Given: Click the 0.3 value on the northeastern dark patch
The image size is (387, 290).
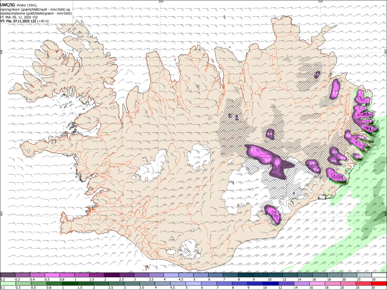Looking at the screenshot, I should tap(317, 74).
